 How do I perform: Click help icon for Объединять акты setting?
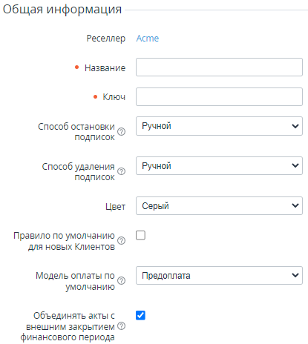tap(121, 326)
